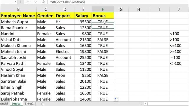The image size is (189, 106).
Task: Click salary value 25500
Action: click(x=83, y=57)
